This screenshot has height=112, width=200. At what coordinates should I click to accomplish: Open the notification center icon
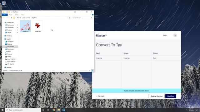[x=197, y=110]
